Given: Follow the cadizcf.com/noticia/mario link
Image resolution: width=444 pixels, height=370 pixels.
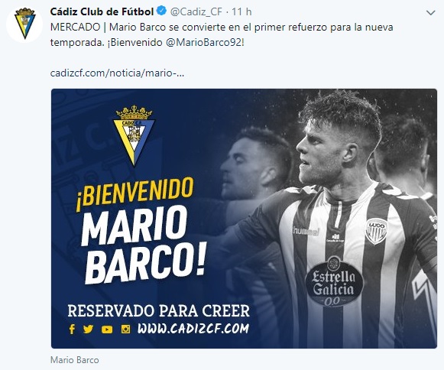Looking at the screenshot, I should coord(117,73).
